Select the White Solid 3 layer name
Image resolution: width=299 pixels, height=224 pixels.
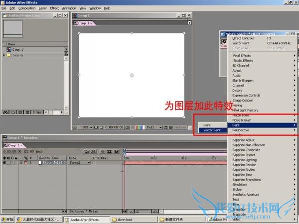point(54,163)
